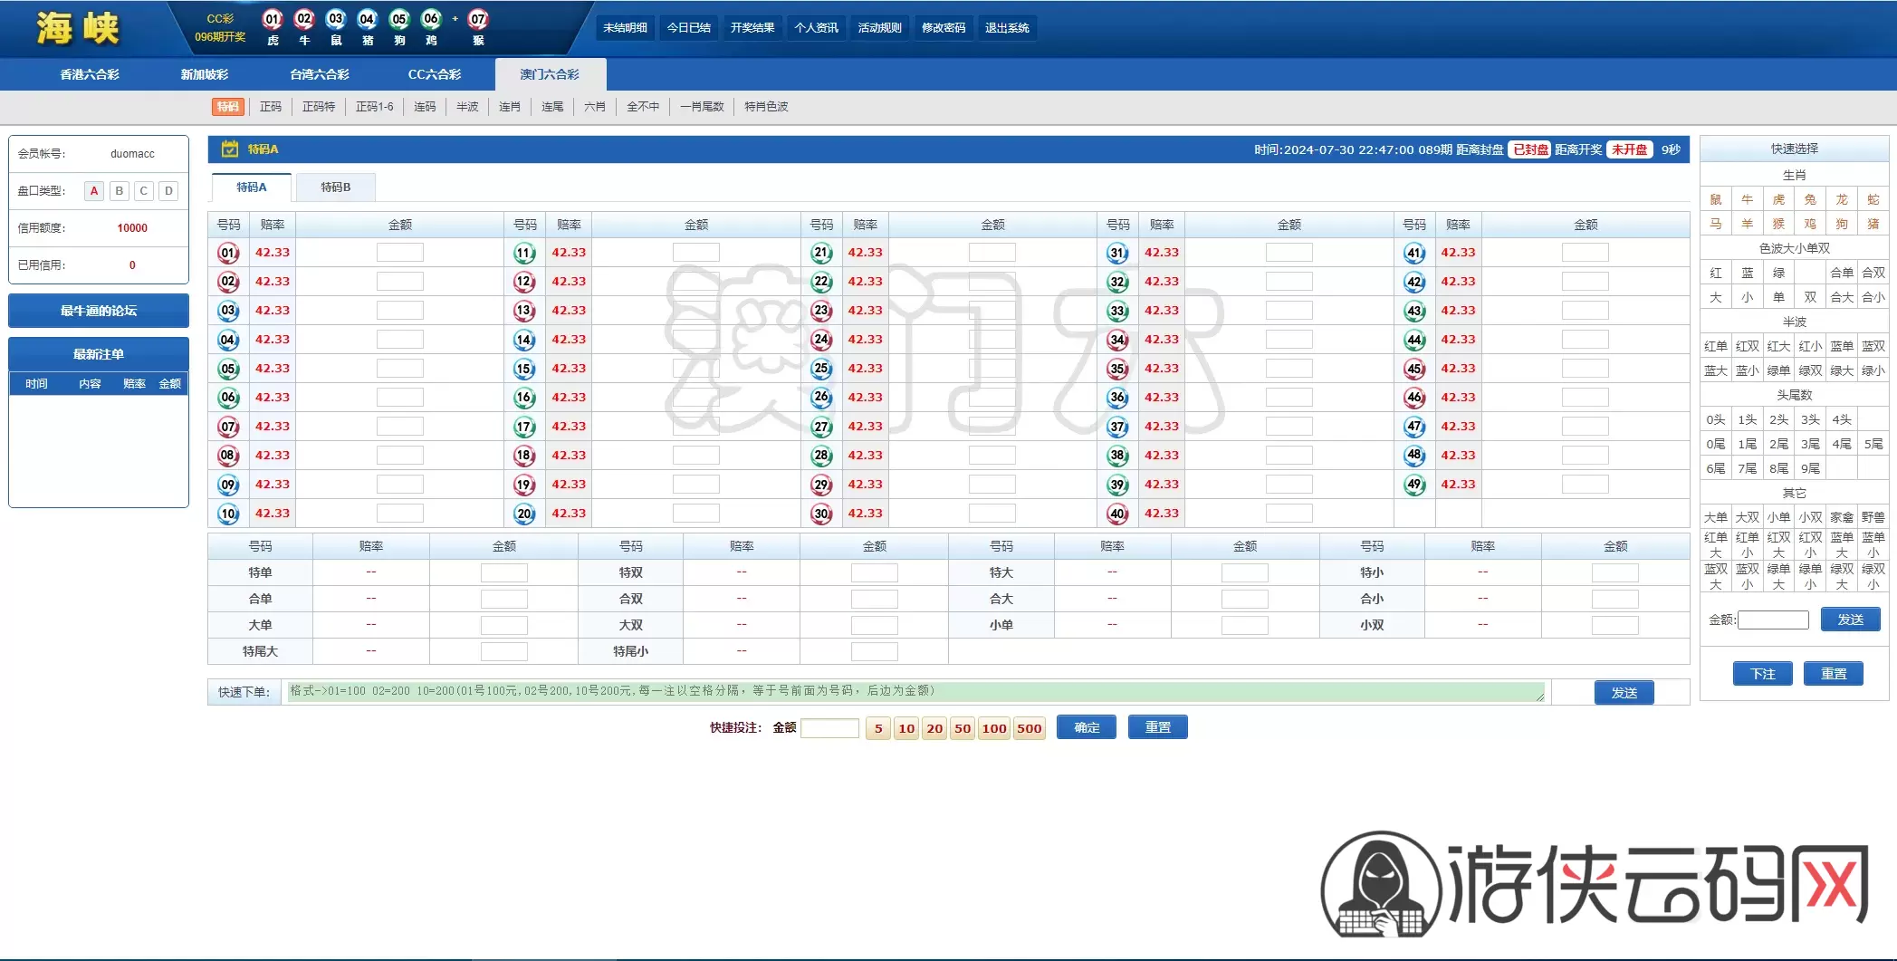Screen dimensions: 1897x961
Task: Click the calendar icon beside 特码A title
Action: click(230, 149)
